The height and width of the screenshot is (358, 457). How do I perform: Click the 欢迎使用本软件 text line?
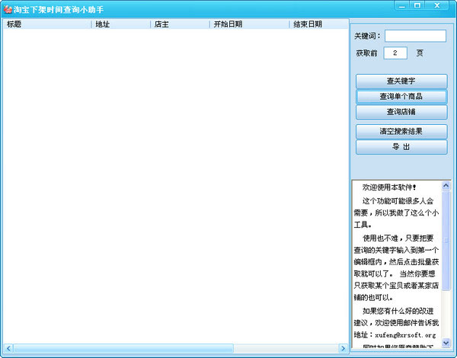tap(389, 187)
